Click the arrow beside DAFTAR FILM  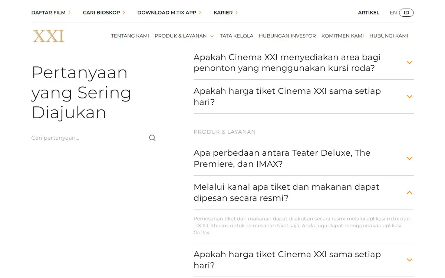point(69,13)
